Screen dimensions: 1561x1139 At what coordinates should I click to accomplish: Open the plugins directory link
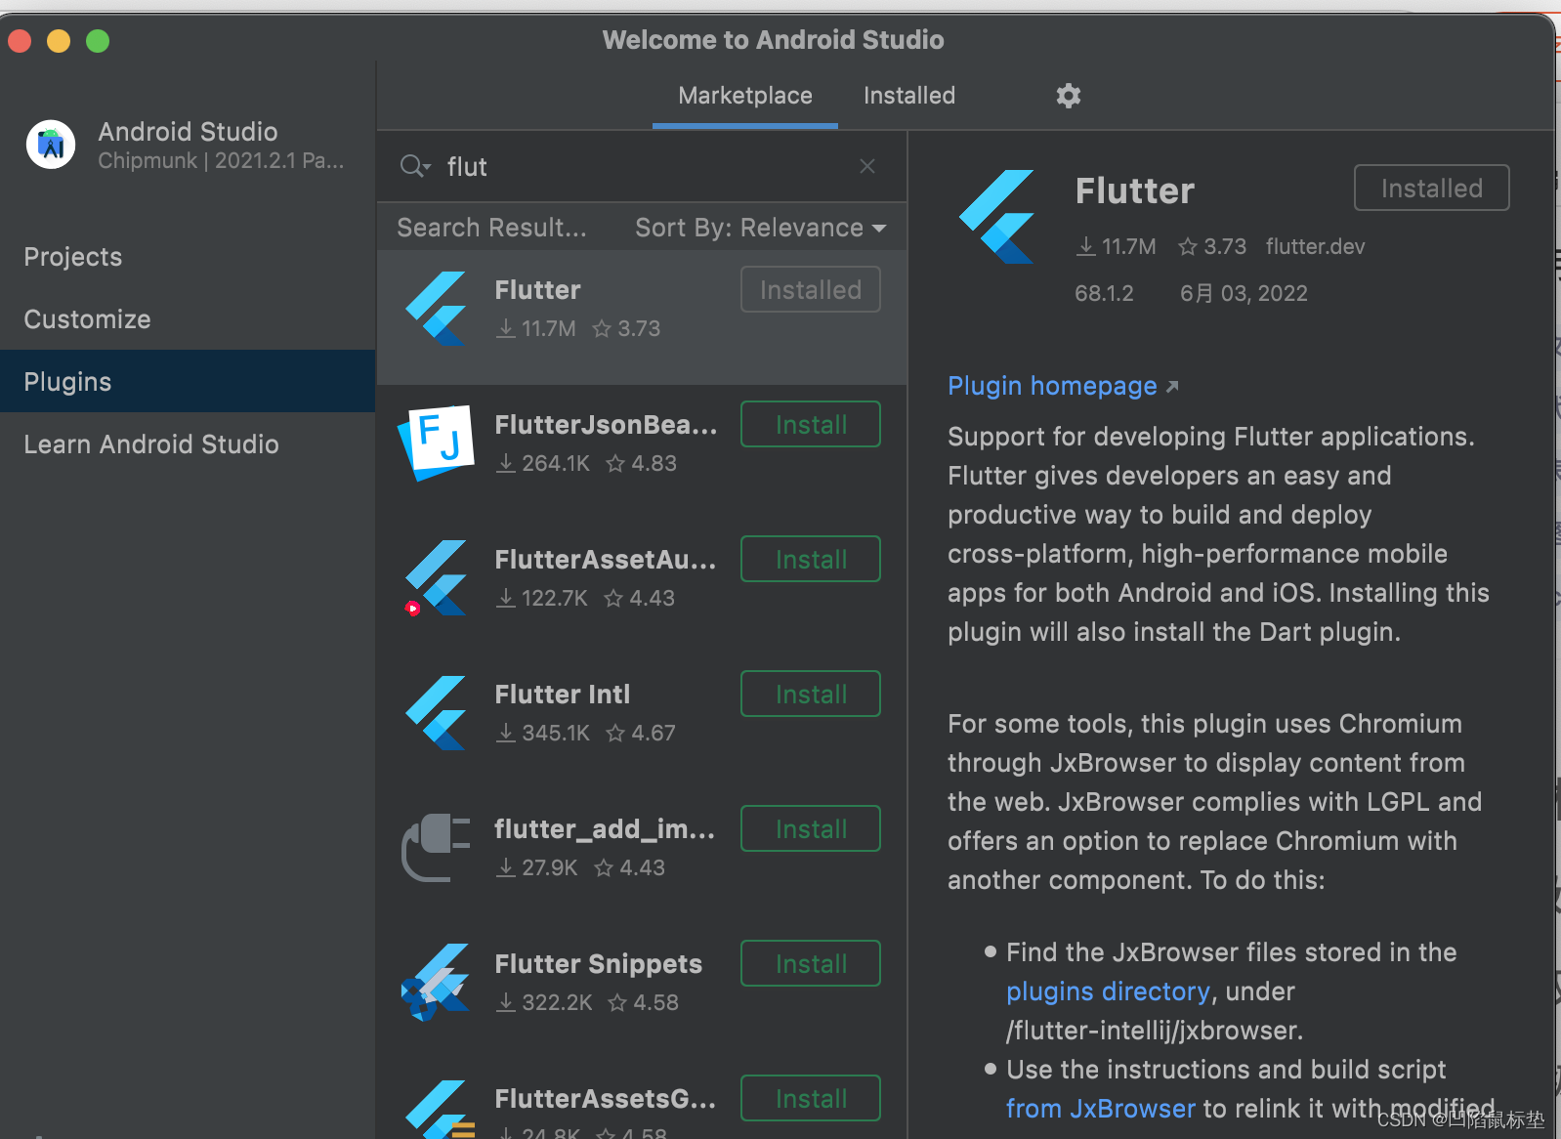[x=1108, y=991]
